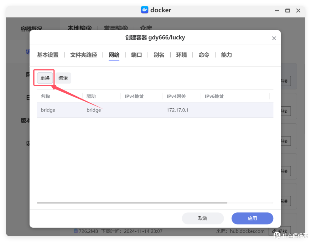This screenshot has width=311, height=242.
Task: Click the Docker whale logo in title bar
Action: [144, 10]
